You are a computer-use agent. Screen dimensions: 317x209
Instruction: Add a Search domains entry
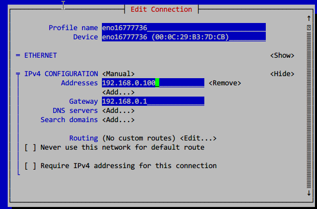(x=118, y=120)
